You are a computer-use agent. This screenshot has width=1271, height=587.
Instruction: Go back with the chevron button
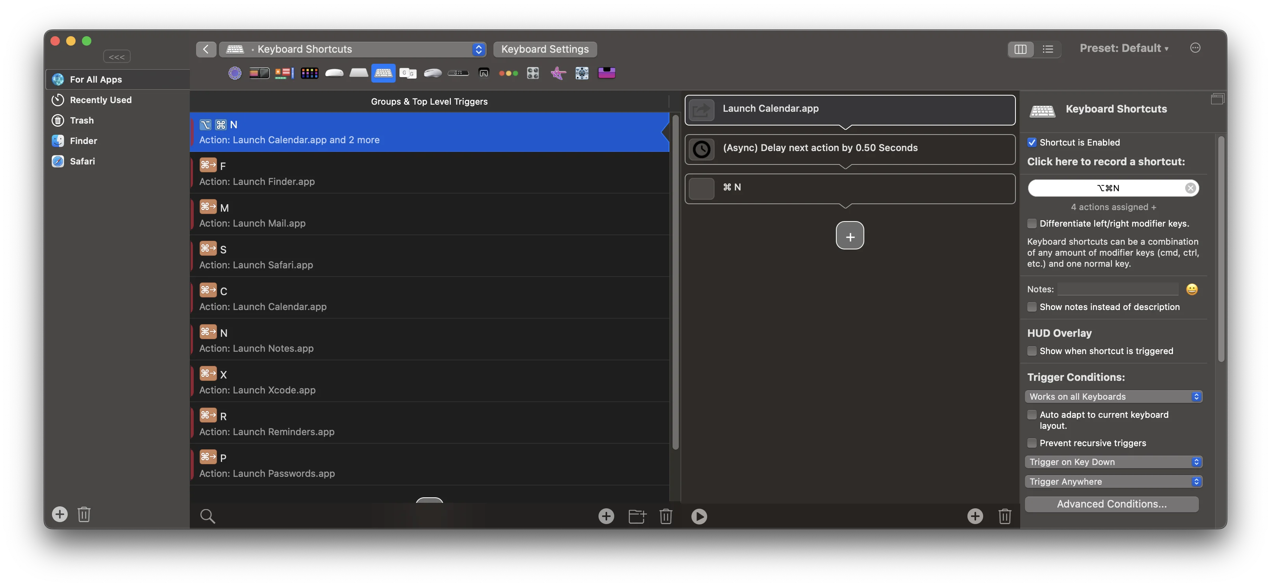[x=206, y=49]
